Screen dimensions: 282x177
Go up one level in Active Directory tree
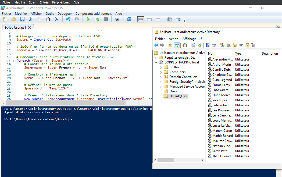click(x=170, y=46)
